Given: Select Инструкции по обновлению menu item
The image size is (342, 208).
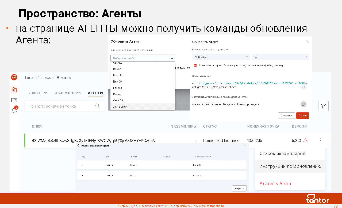Looking at the screenshot, I should click(290, 166).
